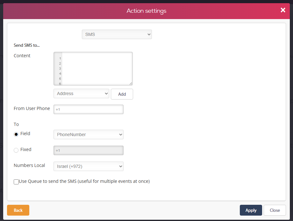Click the Send SMS to... heading
This screenshot has width=293, height=221.
tap(27, 45)
